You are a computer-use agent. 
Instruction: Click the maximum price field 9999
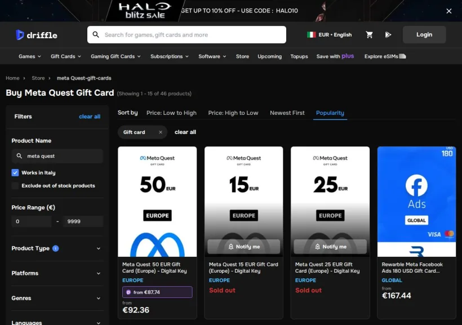(83, 221)
